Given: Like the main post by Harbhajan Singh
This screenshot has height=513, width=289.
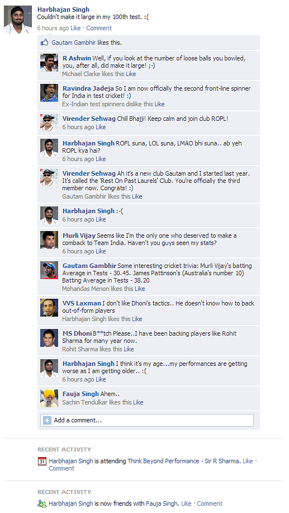Looking at the screenshot, I should [x=75, y=28].
